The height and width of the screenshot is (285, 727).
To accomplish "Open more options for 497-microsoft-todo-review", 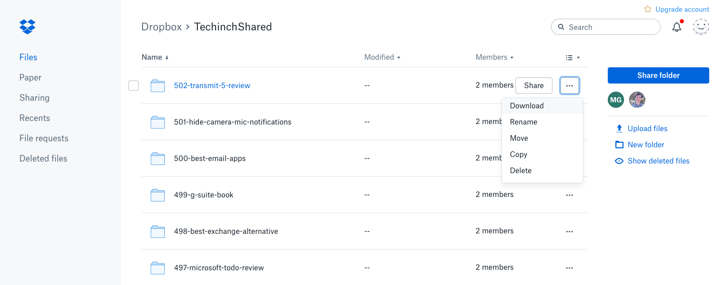I will [x=569, y=268].
